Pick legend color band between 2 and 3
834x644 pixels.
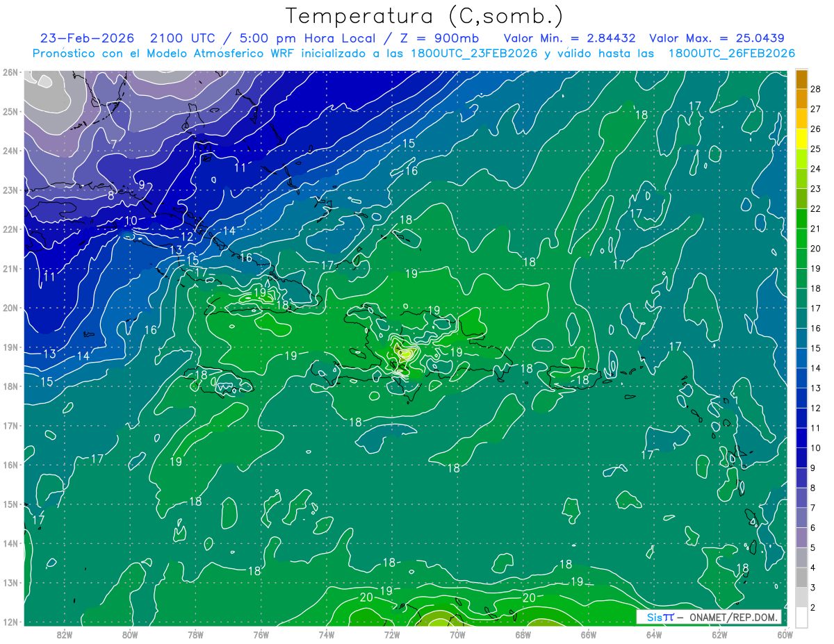pos(801,597)
